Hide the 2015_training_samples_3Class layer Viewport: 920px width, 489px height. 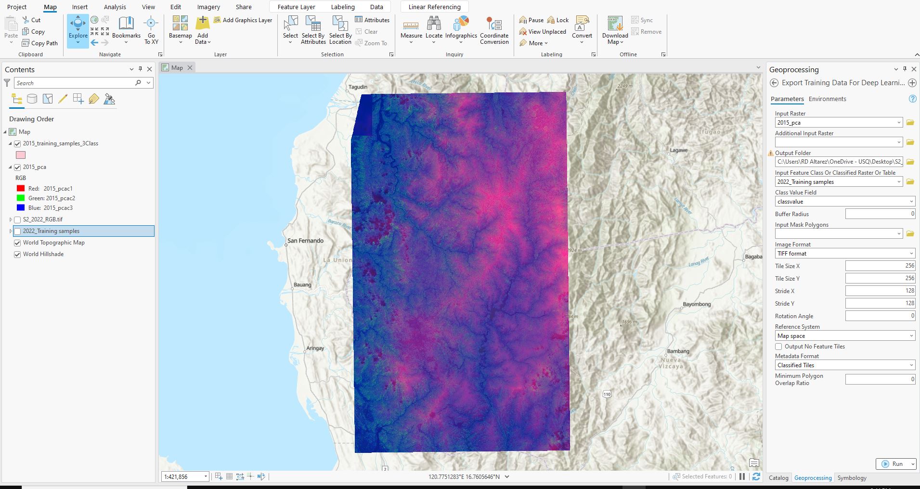18,143
